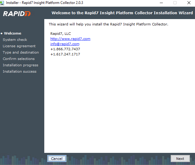This screenshot has height=165, width=195.
Task: Click the installer icon in title bar
Action: pos(2,3)
